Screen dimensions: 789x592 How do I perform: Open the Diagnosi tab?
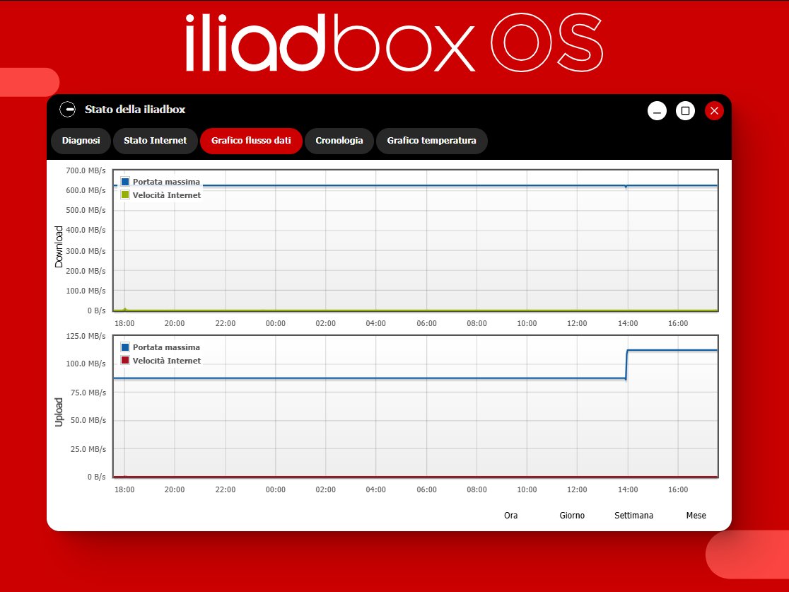click(x=81, y=141)
